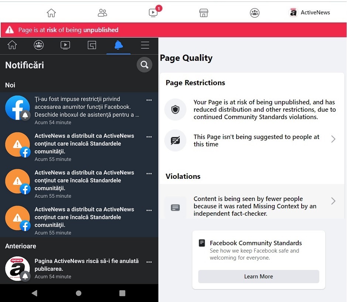Click 'Your Page is at risk' restriction text

click(265, 110)
